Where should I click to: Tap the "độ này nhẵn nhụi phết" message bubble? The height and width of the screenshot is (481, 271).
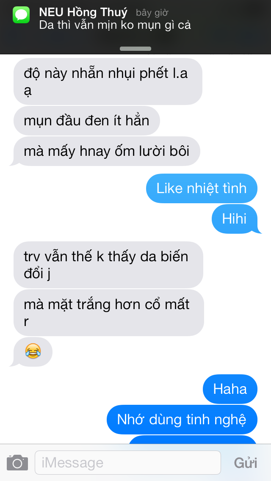pos(108,82)
